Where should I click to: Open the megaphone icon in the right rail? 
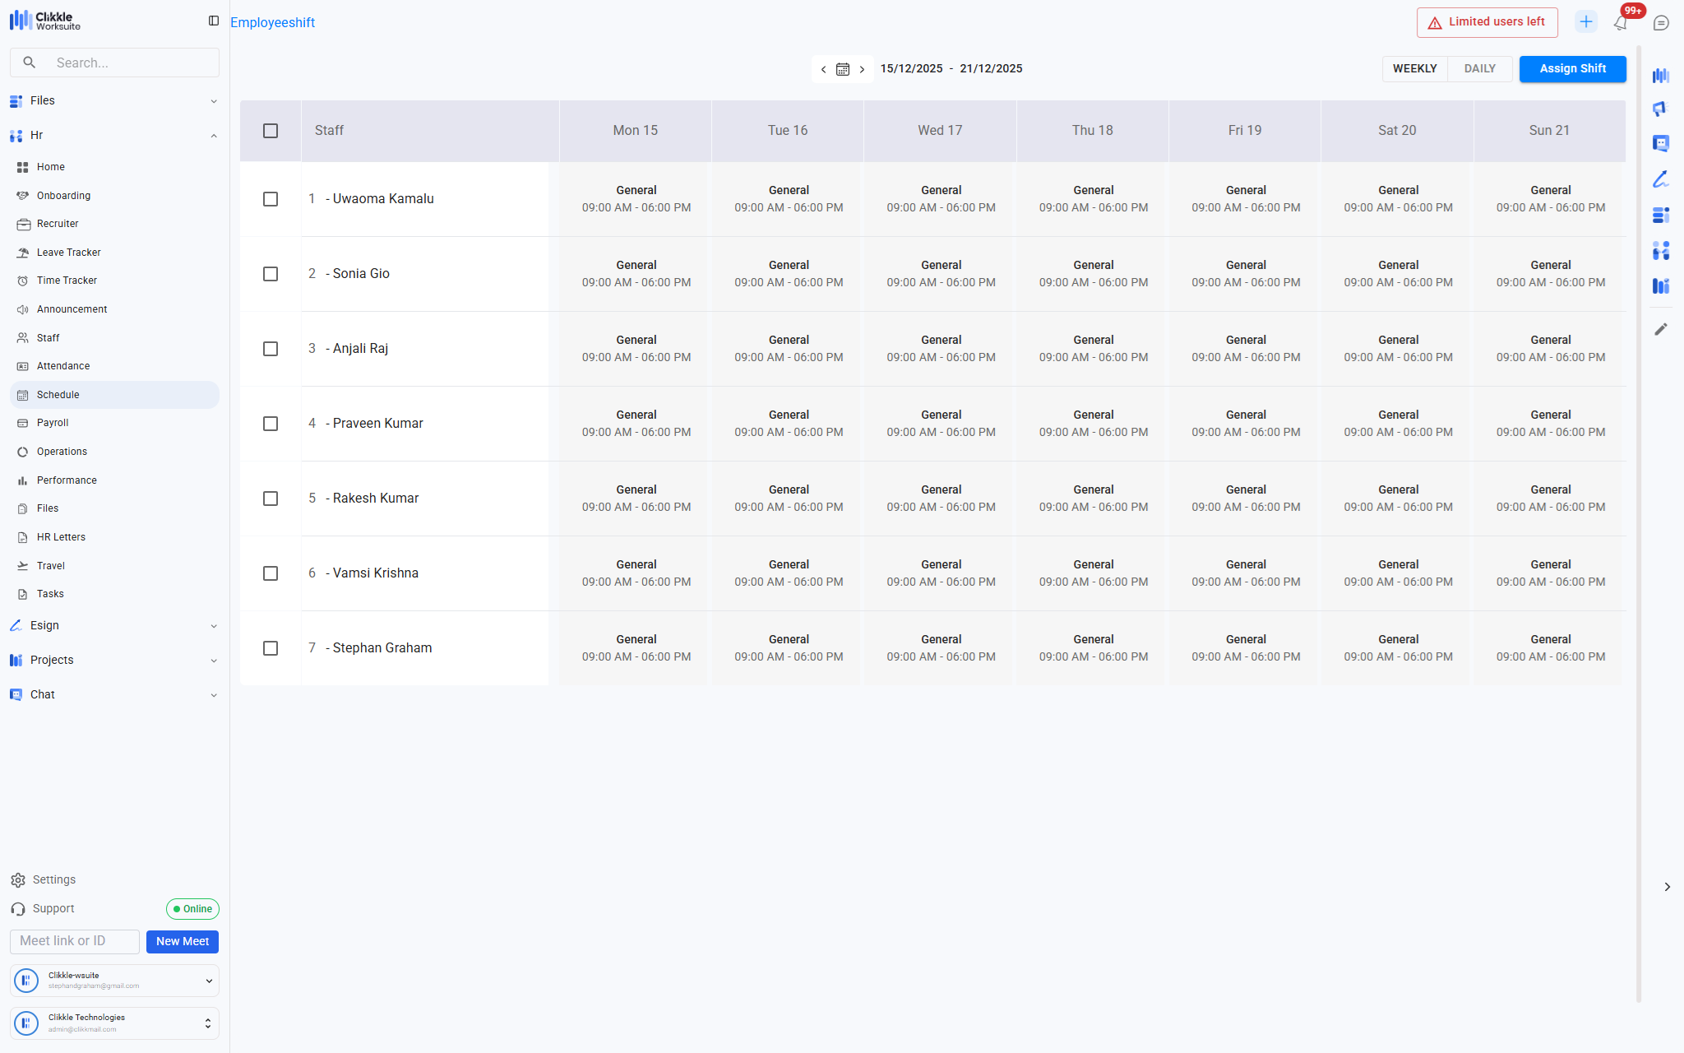point(1660,109)
